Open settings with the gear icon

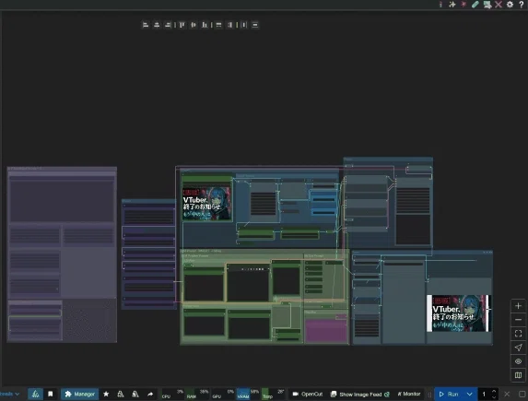510,4
